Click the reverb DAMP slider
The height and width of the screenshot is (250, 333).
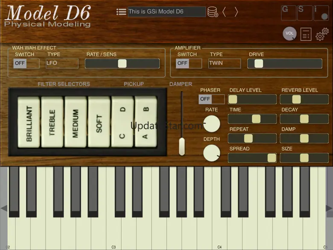[304, 138]
